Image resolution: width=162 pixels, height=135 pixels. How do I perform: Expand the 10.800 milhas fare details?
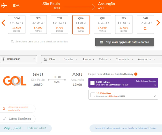tap(155, 96)
